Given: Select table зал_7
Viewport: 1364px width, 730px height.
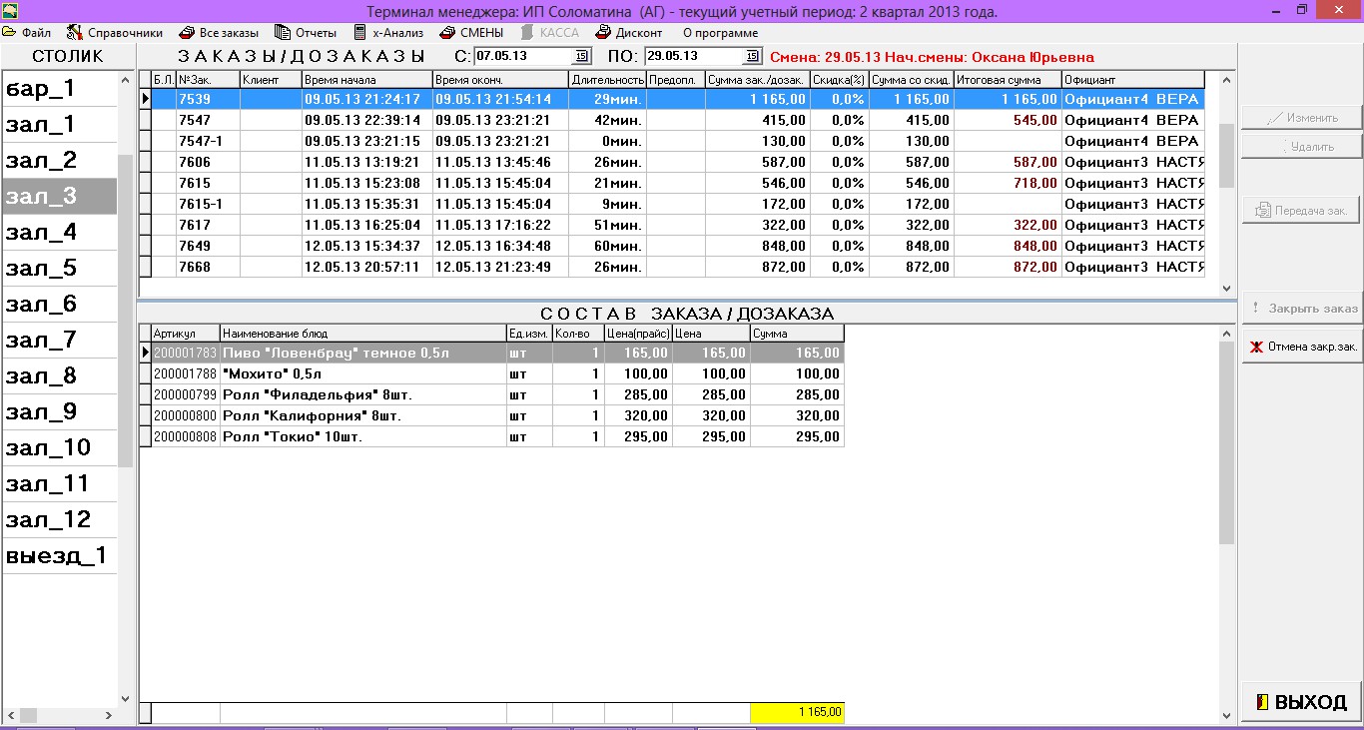Looking at the screenshot, I should pyautogui.click(x=59, y=341).
